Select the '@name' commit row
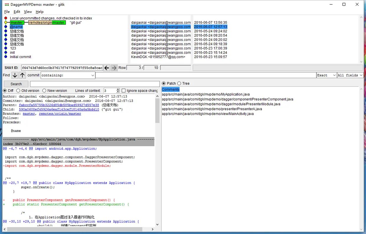The height and width of the screenshot is (234, 366). point(16,27)
